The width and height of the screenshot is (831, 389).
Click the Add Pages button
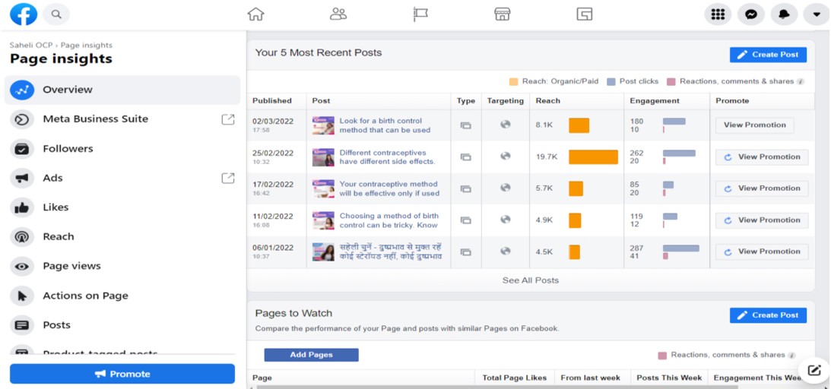311,355
